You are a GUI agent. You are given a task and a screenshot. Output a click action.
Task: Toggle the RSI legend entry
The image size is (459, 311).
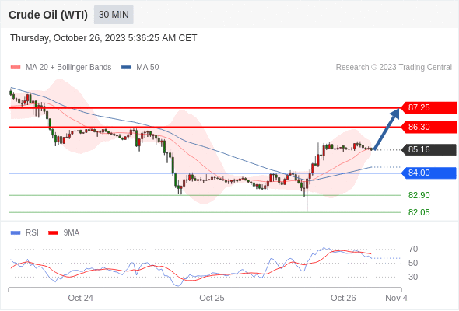25,233
